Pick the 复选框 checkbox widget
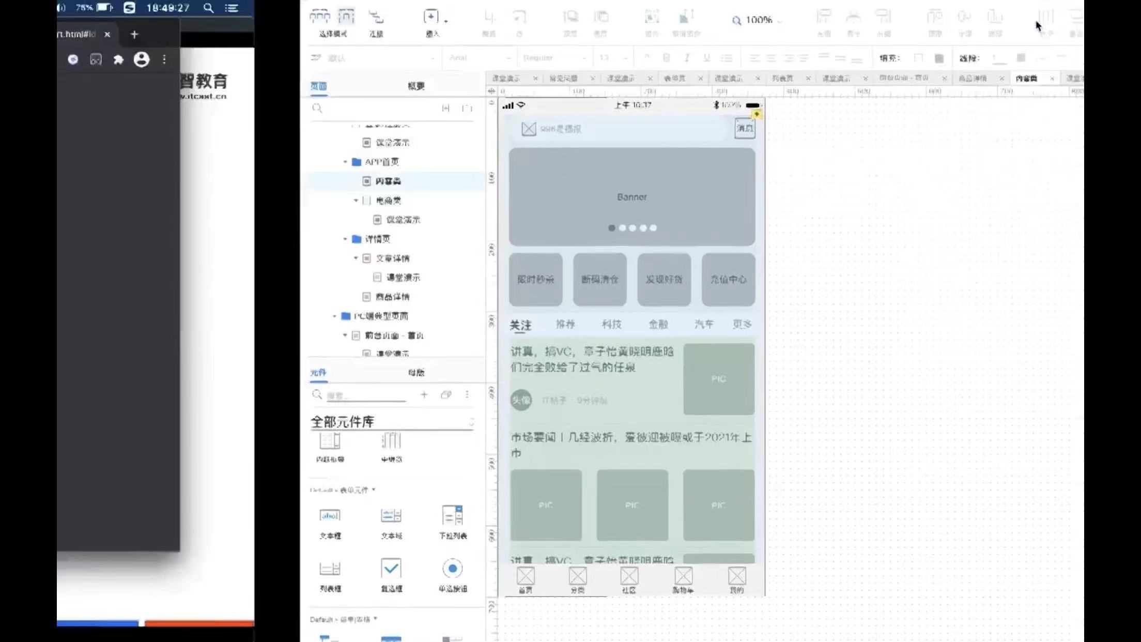Viewport: 1141px width, 642px height. point(391,569)
